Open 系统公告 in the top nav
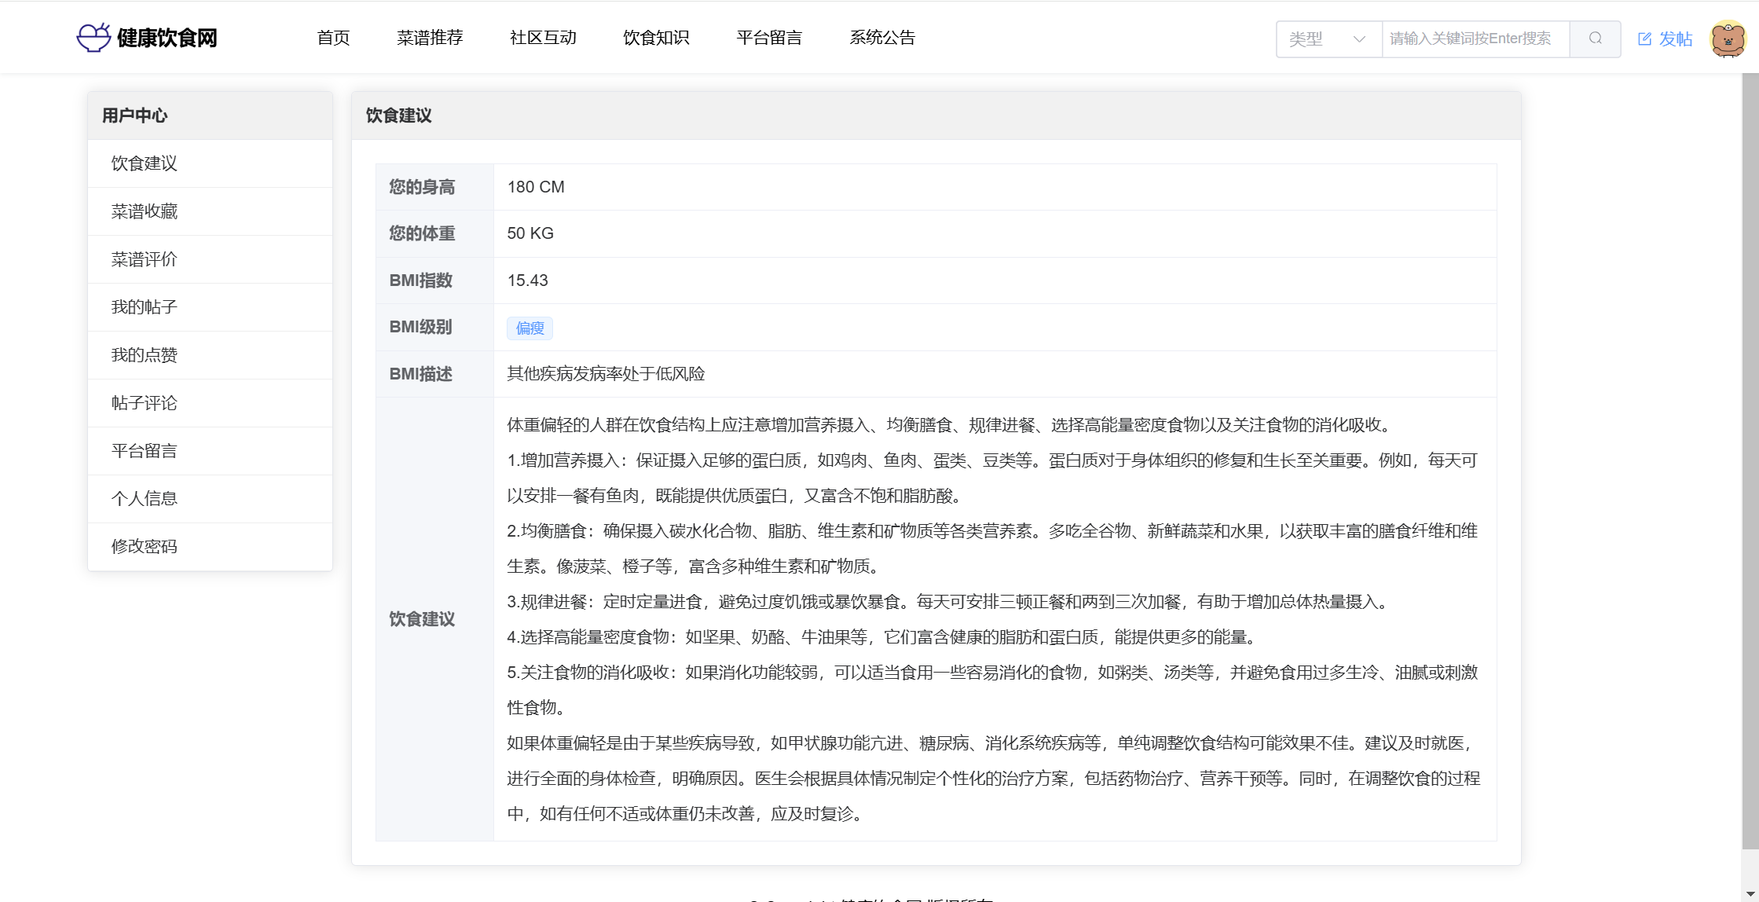The image size is (1759, 902). coord(882,38)
